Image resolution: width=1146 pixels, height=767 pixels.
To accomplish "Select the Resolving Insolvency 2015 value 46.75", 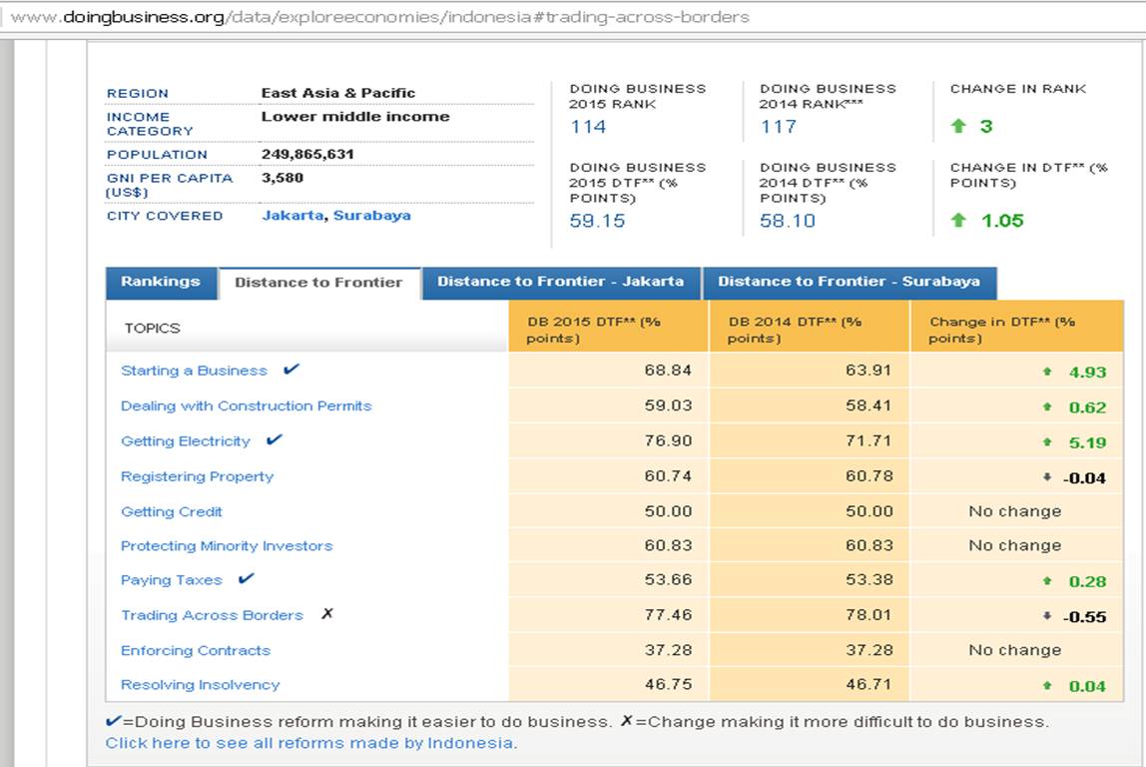I will click(668, 684).
